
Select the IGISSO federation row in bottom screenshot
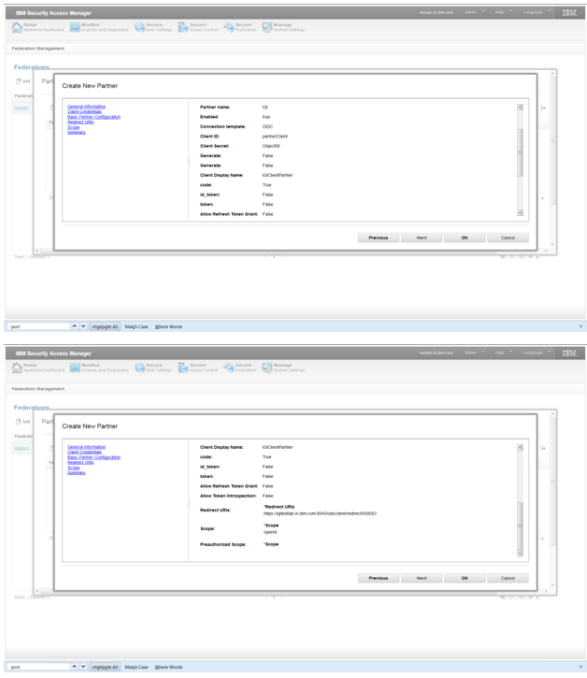(x=22, y=448)
